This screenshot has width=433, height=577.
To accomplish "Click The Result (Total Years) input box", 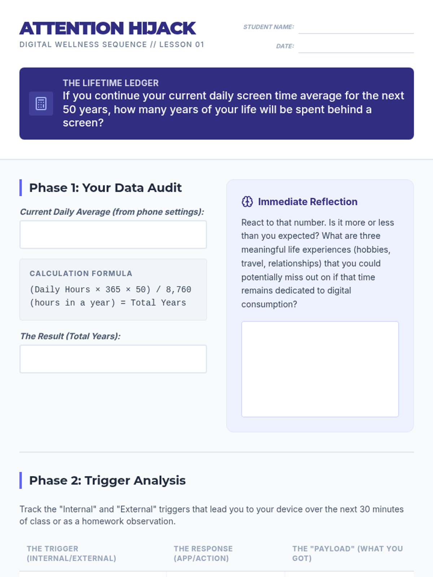I will coord(113,359).
